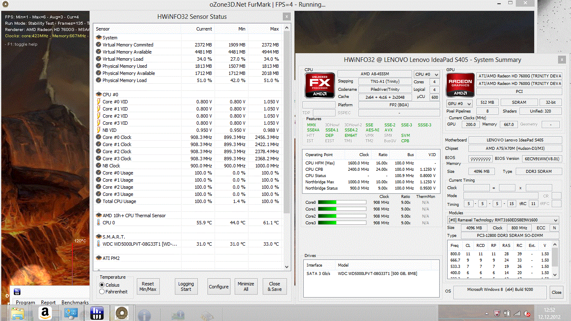Click the Physical Memory Load icon

pyautogui.click(x=99, y=80)
